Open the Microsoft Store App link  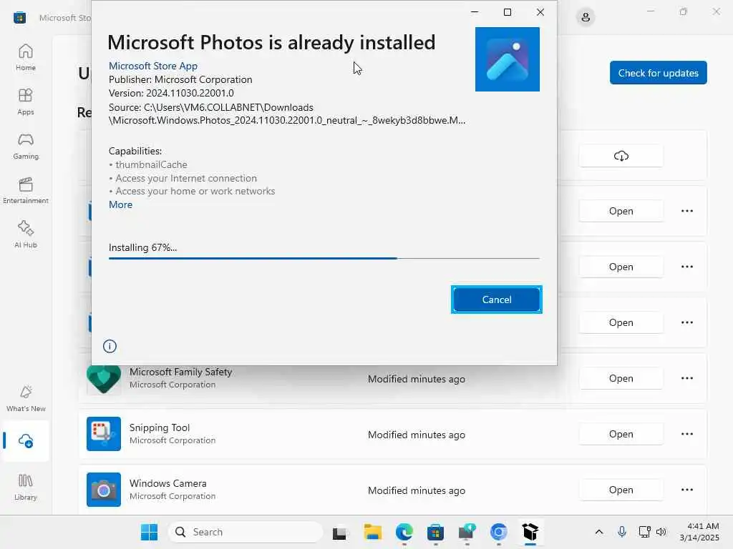coord(153,66)
